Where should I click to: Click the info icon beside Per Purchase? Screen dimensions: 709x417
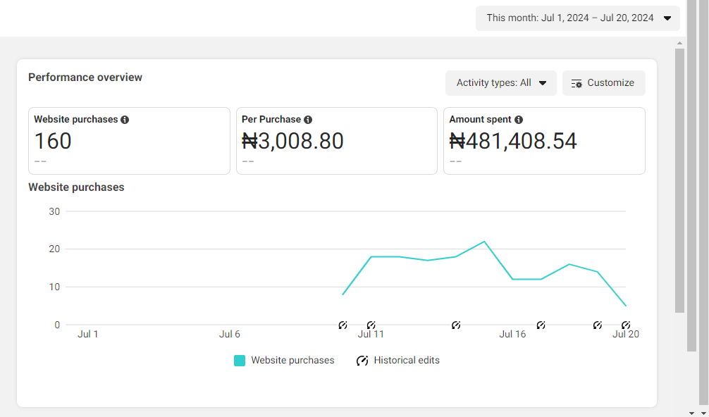308,120
